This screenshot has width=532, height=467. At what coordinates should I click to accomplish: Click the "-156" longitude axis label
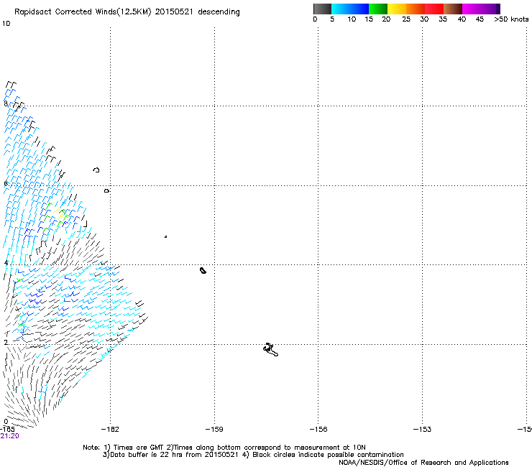coord(318,430)
